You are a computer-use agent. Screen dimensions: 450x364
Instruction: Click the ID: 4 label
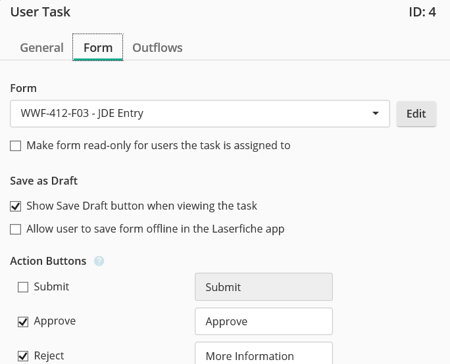click(x=422, y=12)
